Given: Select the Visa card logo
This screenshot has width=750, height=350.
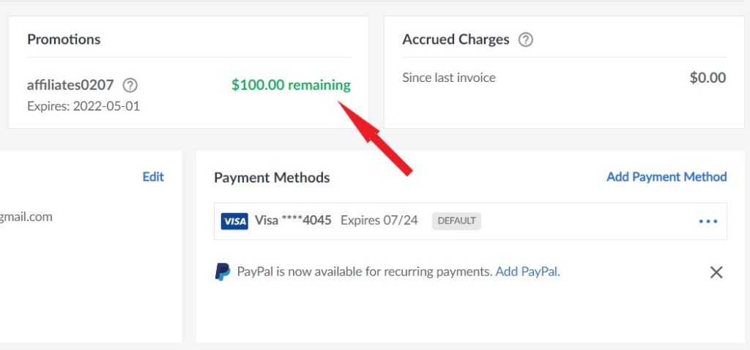Looking at the screenshot, I should pyautogui.click(x=234, y=221).
